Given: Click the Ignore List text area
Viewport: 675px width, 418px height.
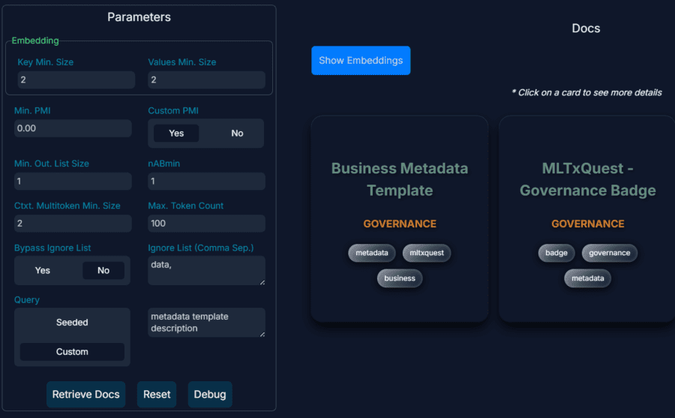Looking at the screenshot, I should 206,270.
